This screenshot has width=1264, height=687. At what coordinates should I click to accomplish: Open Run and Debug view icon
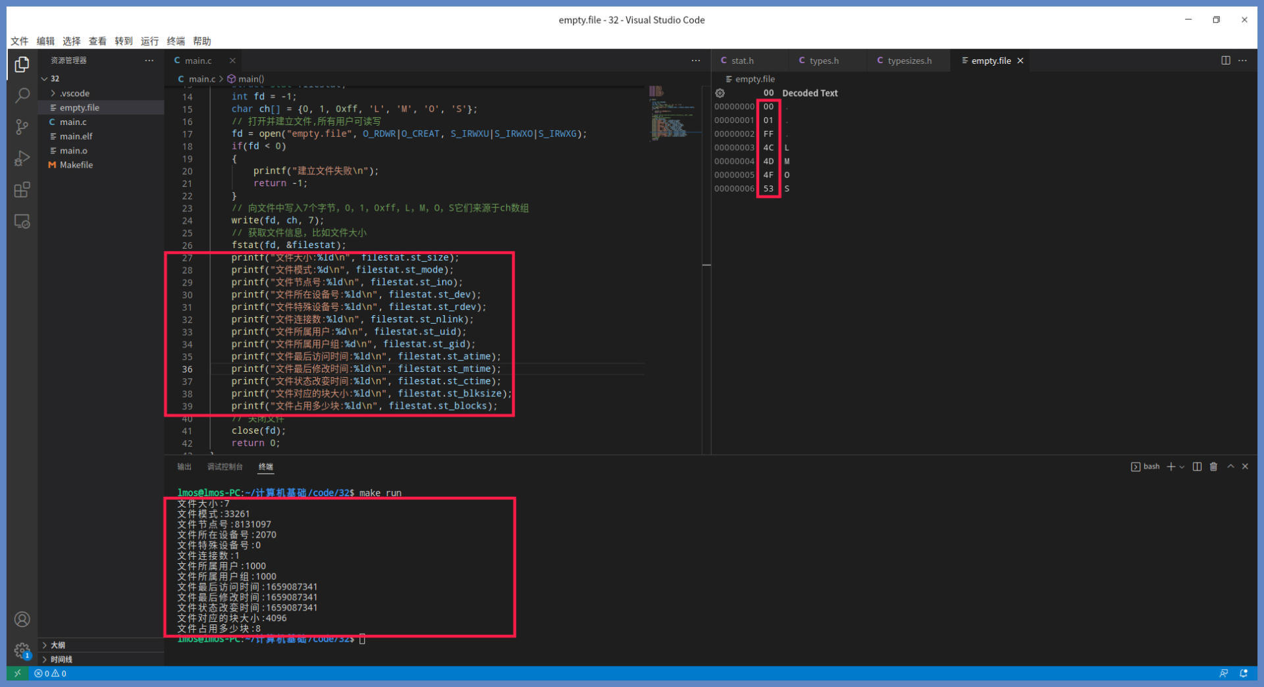pyautogui.click(x=22, y=159)
